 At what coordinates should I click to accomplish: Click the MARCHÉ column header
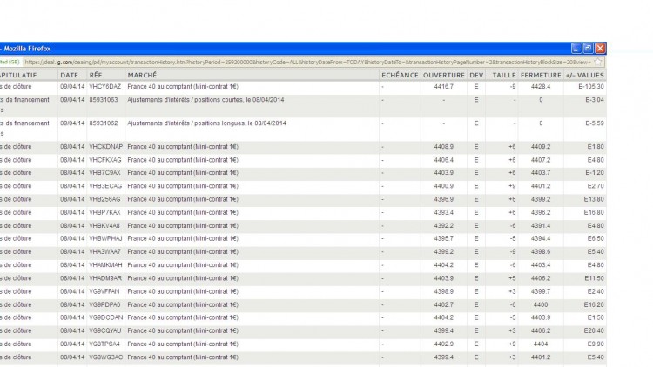pos(142,76)
